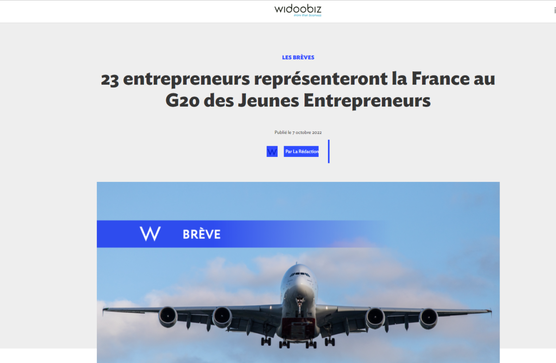
Task: Click the outer right engine of the plane
Action: click(x=429, y=318)
